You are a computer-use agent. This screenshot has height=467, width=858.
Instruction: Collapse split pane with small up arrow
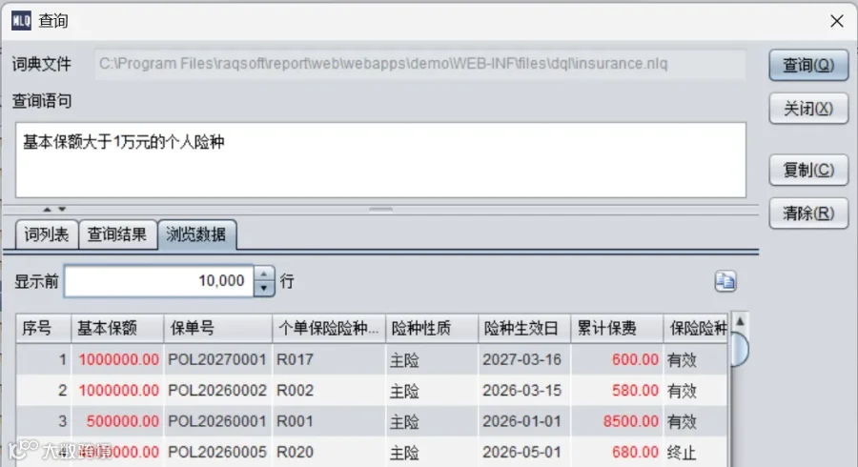point(47,209)
